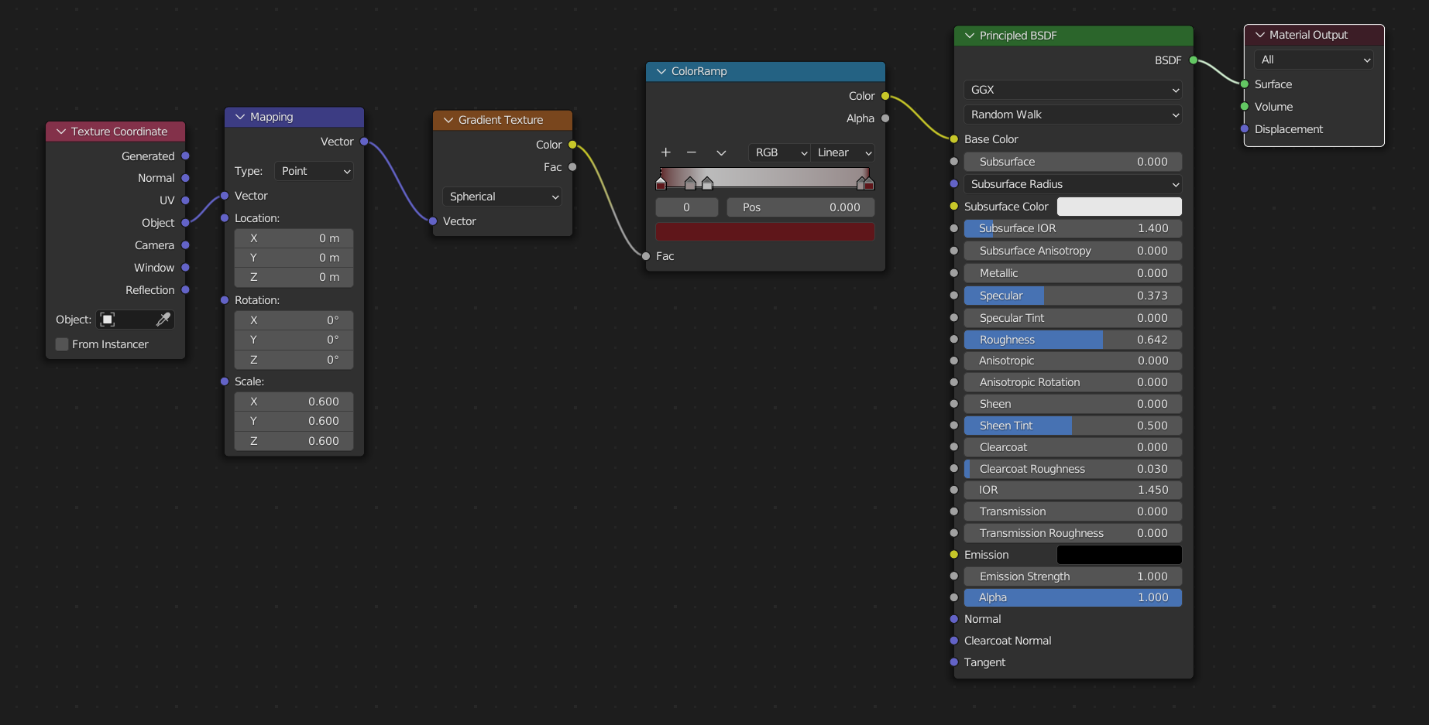Select the leftmost ColorRamp color stop
Image resolution: width=1429 pixels, height=725 pixels.
pos(661,183)
